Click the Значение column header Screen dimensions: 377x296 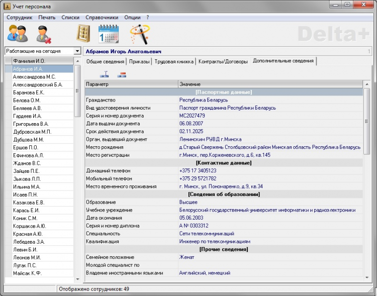point(270,84)
